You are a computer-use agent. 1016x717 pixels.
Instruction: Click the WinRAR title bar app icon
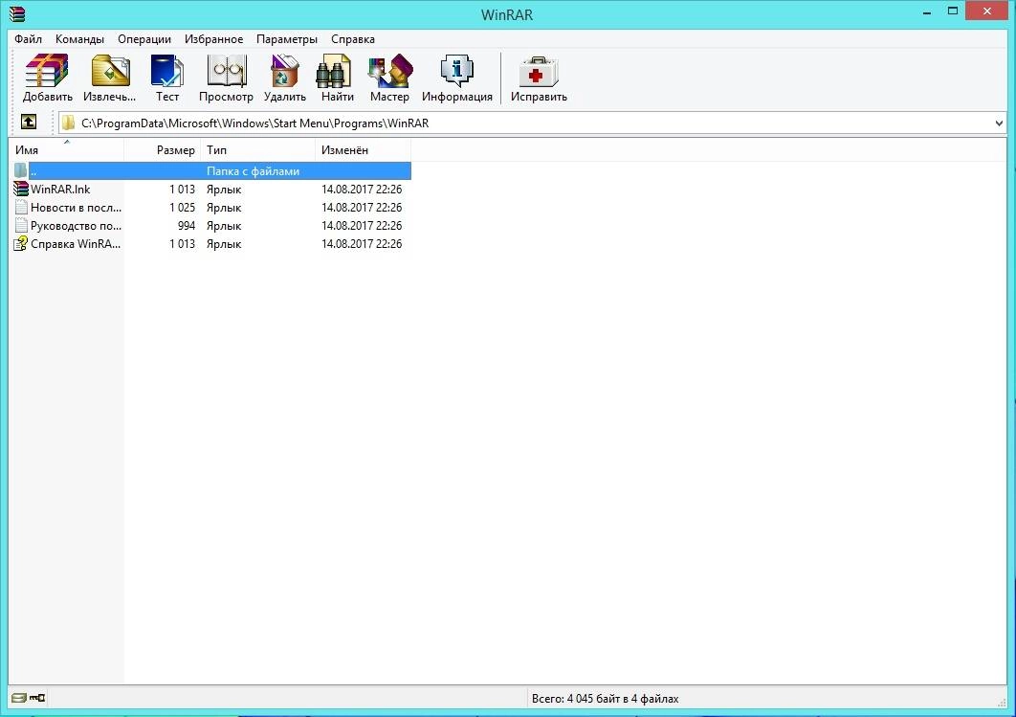[17, 13]
